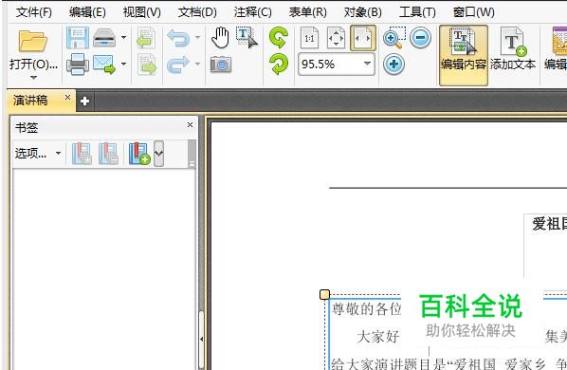Click the 尊敬的各位 text line in document
Image resolution: width=567 pixels, height=370 pixels.
coord(367,309)
